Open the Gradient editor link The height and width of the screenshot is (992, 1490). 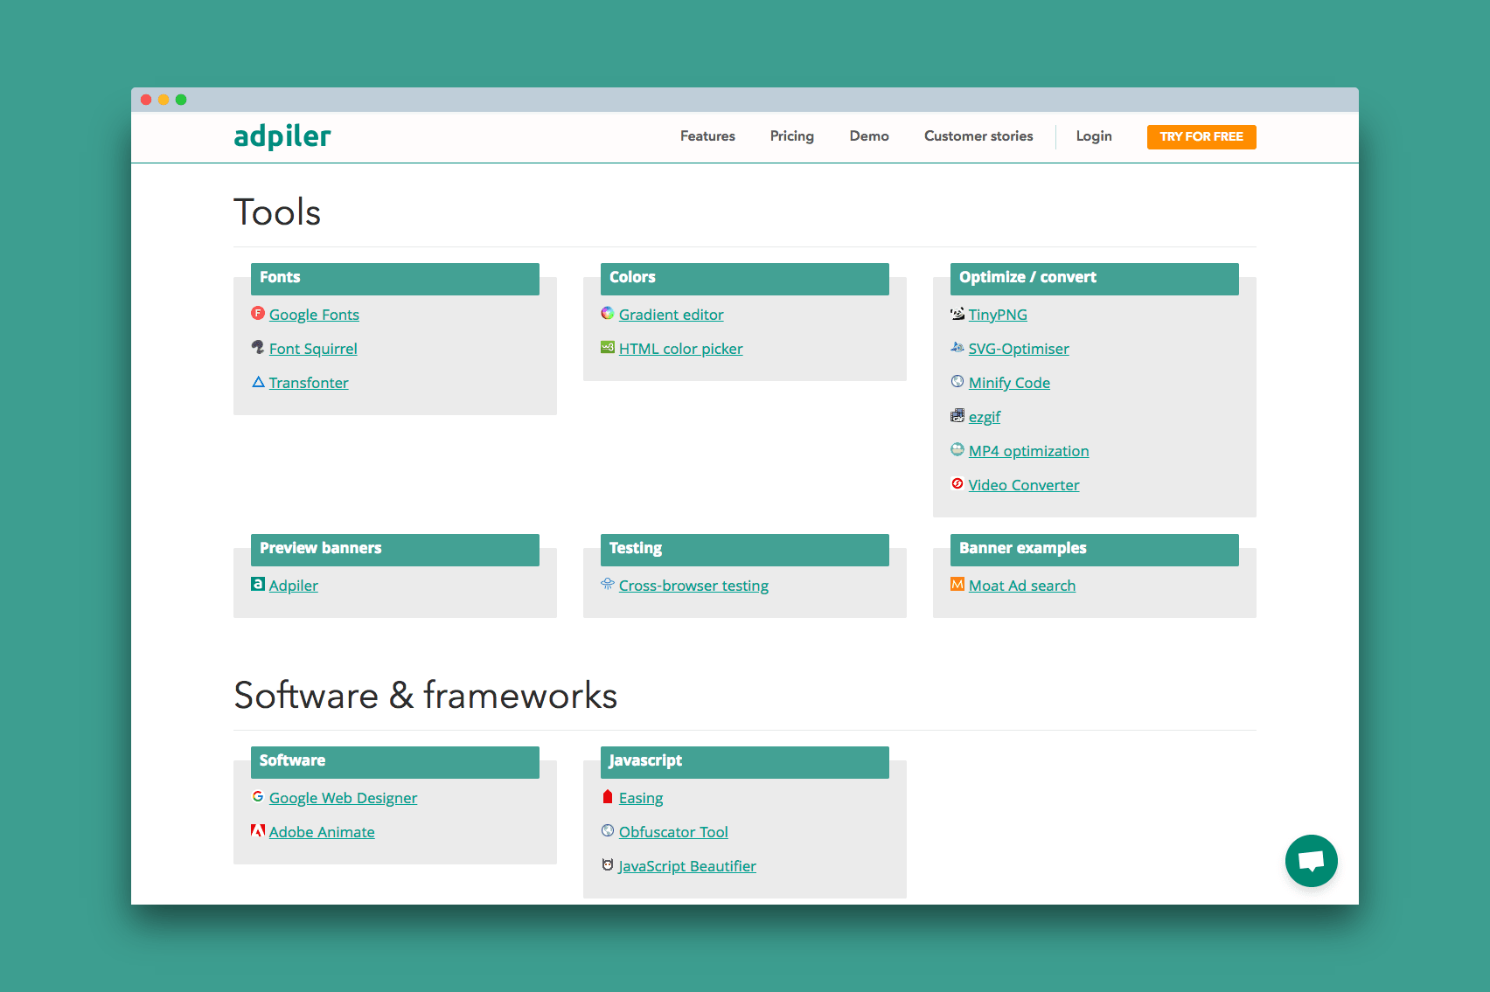671,315
